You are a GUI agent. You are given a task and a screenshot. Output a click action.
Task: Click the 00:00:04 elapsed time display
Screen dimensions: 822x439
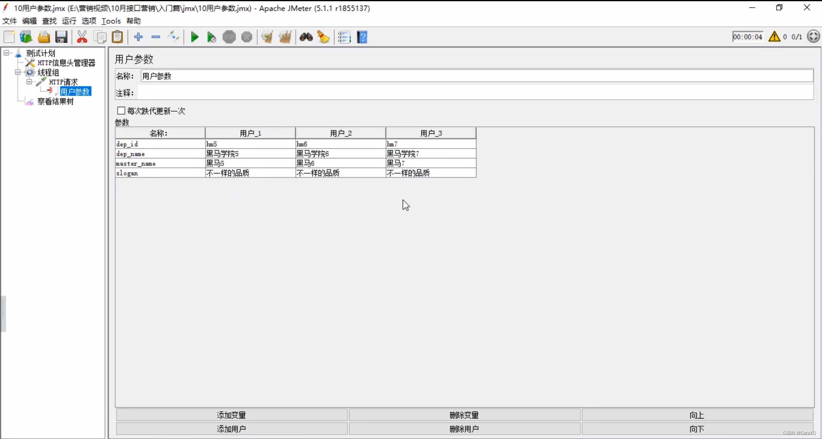[x=747, y=37]
